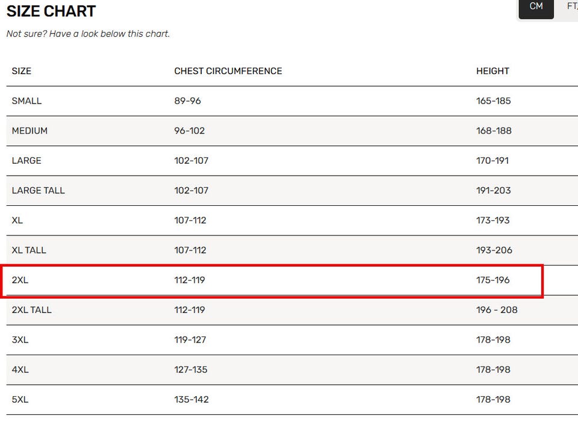Click the CHEST CIRCUMFERENCE column header
Viewport: 578px width, 425px height.
(x=228, y=71)
